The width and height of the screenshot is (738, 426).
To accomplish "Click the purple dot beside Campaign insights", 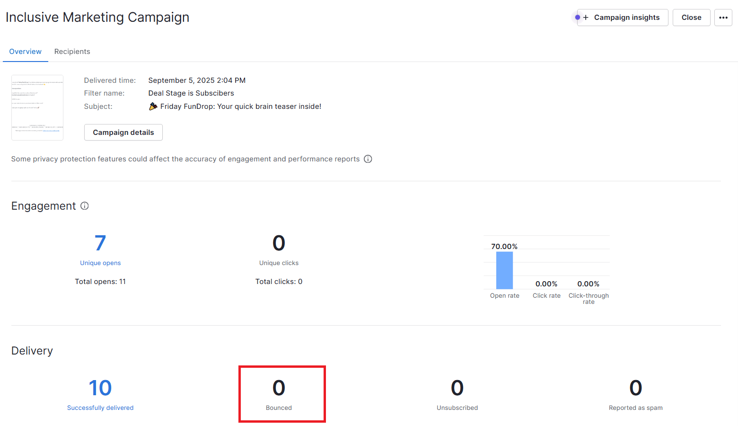I will (x=577, y=17).
